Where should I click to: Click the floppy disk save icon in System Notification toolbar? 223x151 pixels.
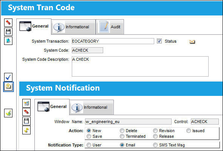pyautogui.click(x=26, y=121)
